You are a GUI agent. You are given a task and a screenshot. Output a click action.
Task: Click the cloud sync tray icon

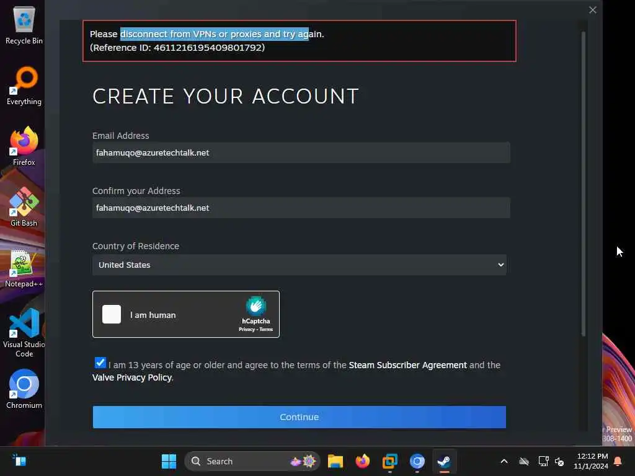(524, 461)
